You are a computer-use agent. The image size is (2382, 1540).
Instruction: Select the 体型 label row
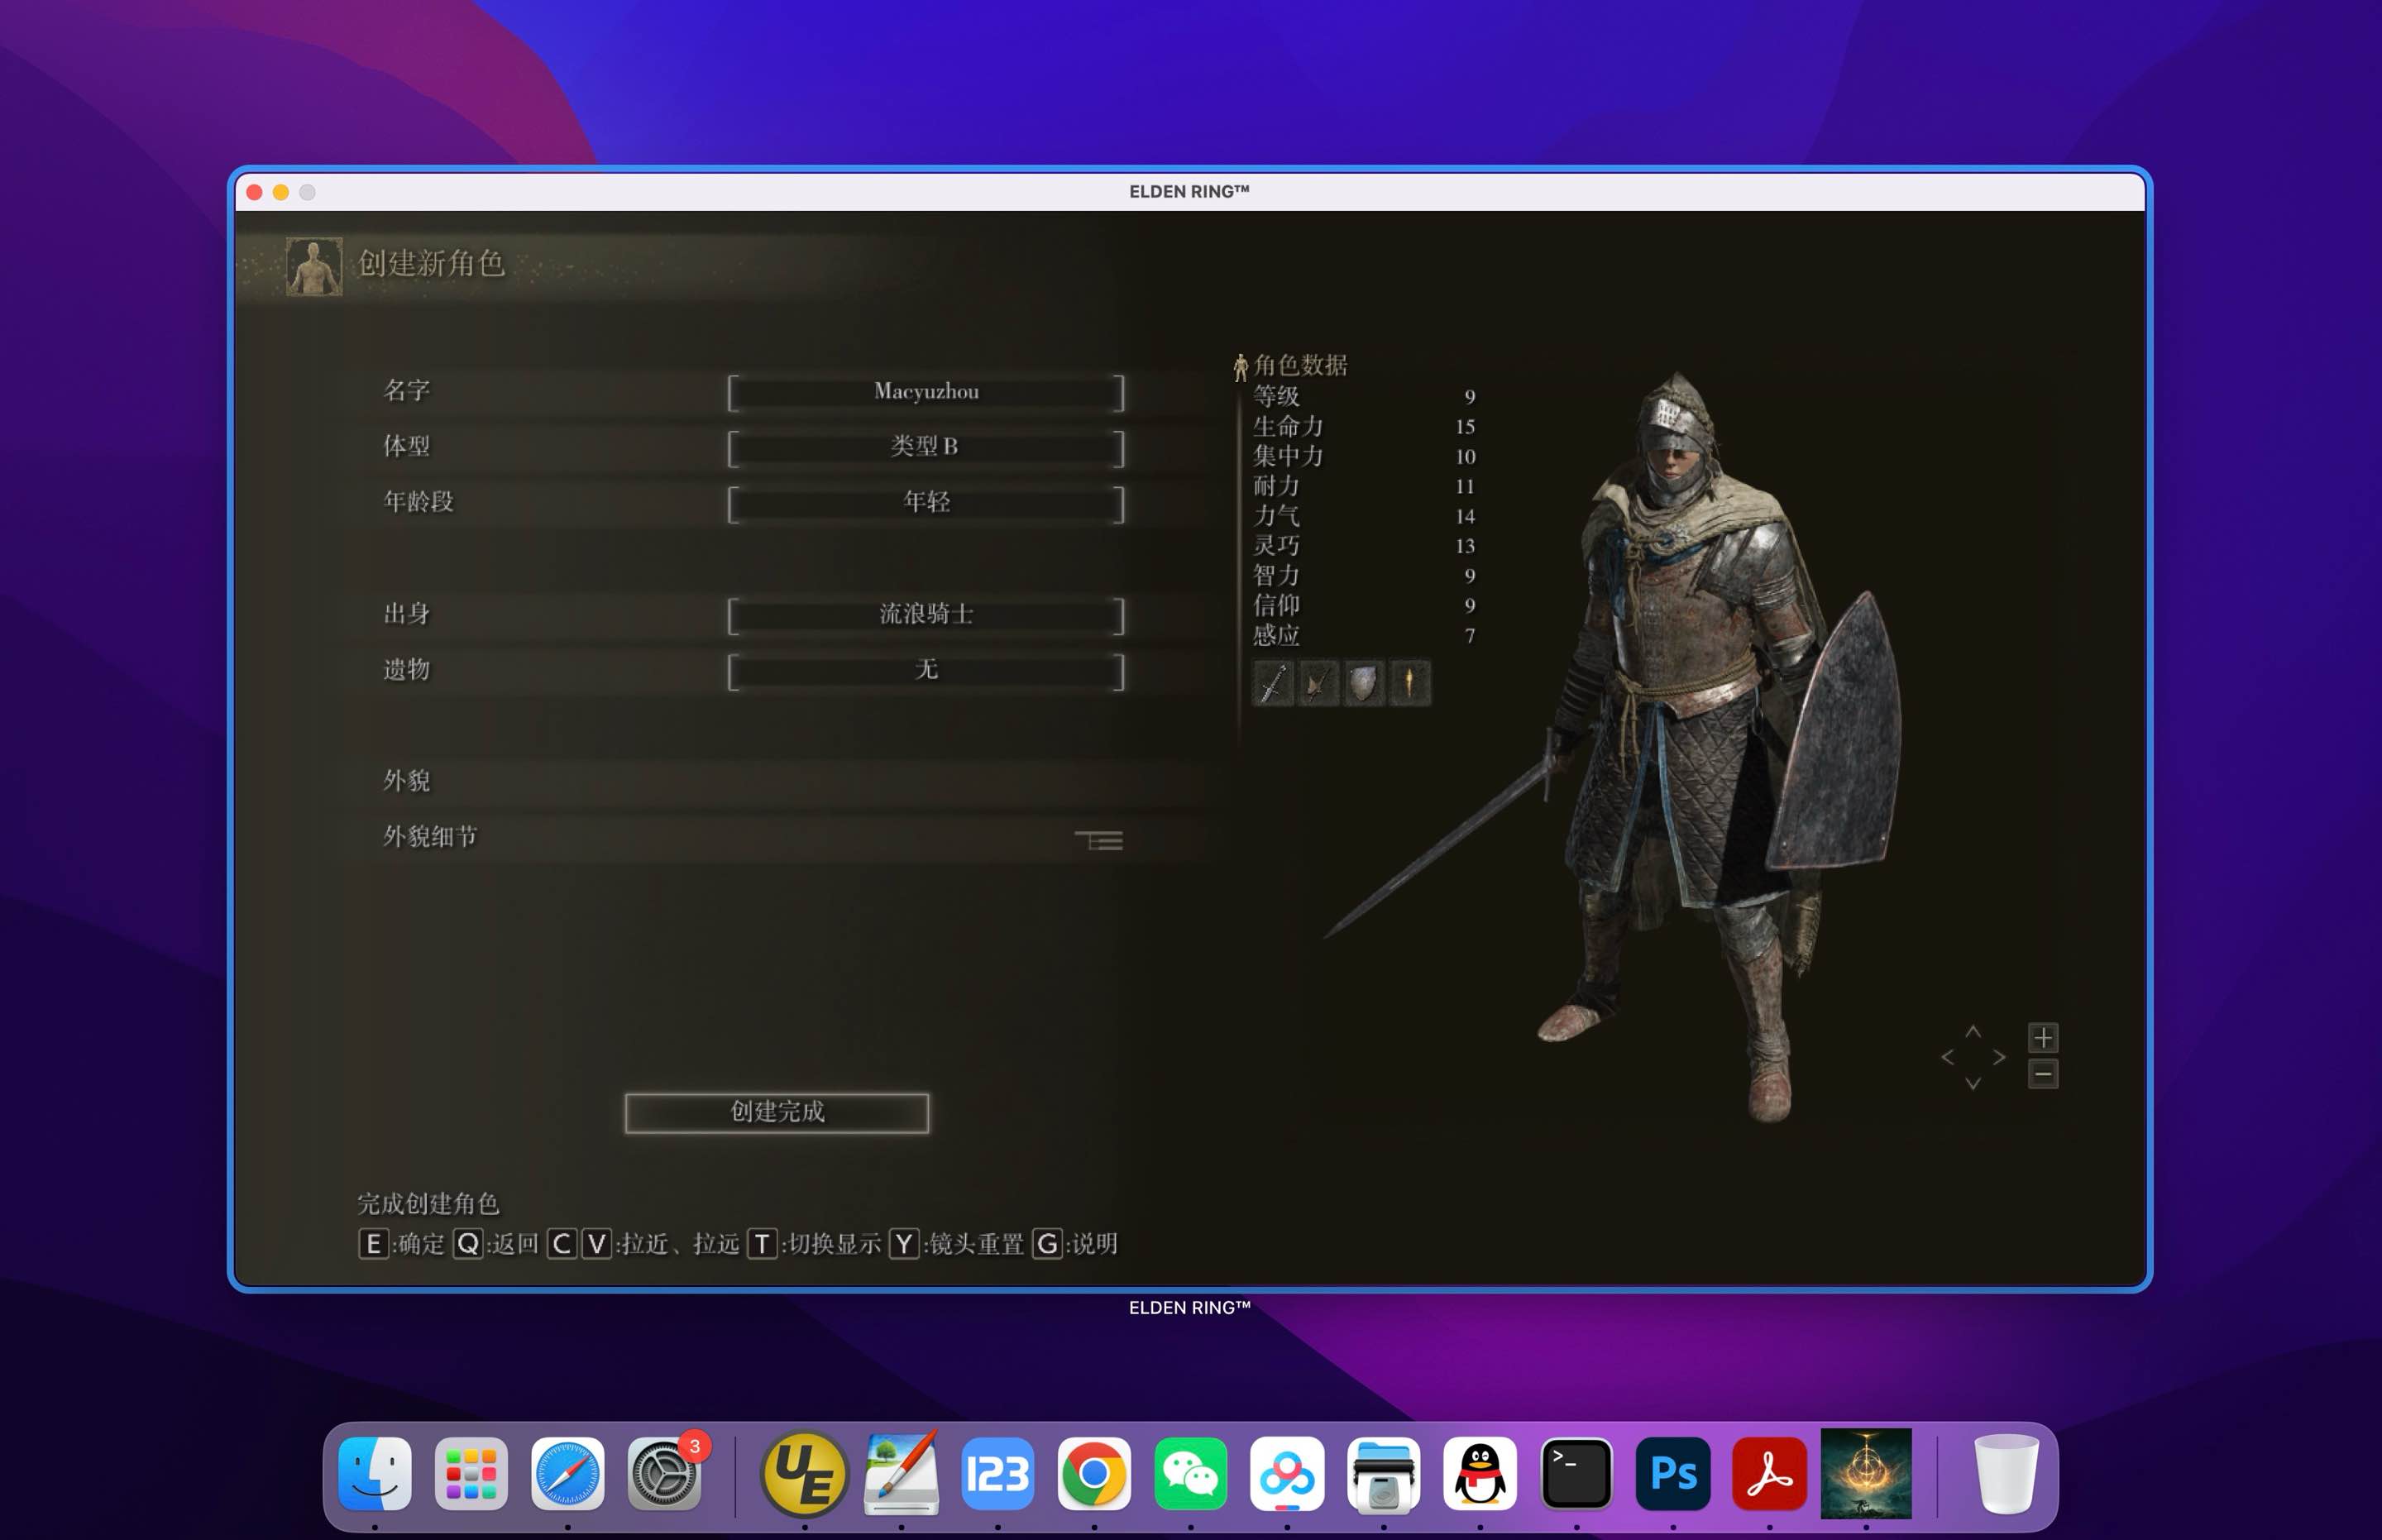point(407,446)
